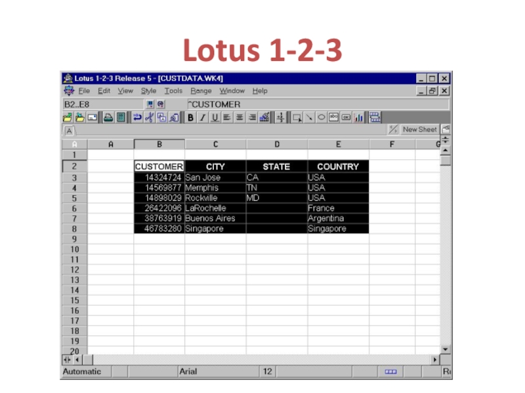Viewport: 525px width, 393px height.
Task: Select the macro button (OK) tool
Action: (346, 118)
